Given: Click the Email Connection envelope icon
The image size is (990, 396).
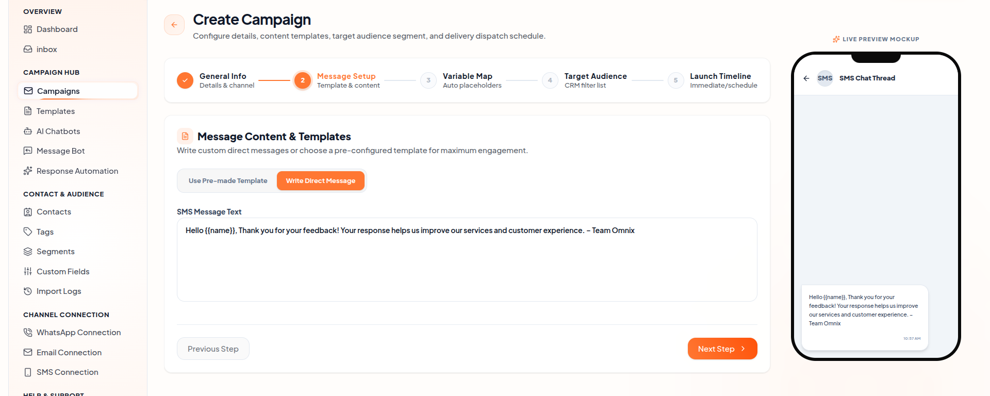Looking at the screenshot, I should 28,353.
